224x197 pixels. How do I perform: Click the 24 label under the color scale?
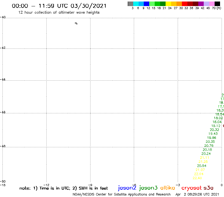170,8
